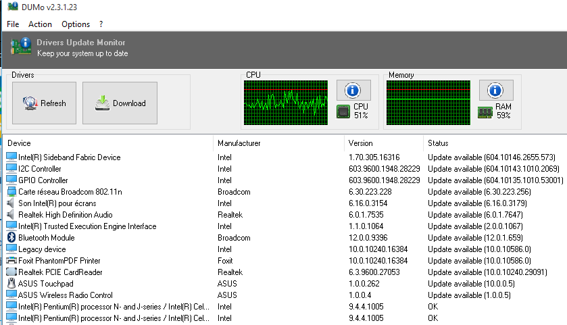Click the CPU usage graph
The width and height of the screenshot is (567, 325).
point(286,103)
